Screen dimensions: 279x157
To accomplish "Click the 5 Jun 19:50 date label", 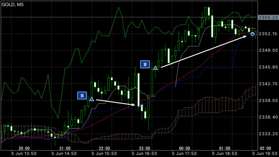I will 265,154.
